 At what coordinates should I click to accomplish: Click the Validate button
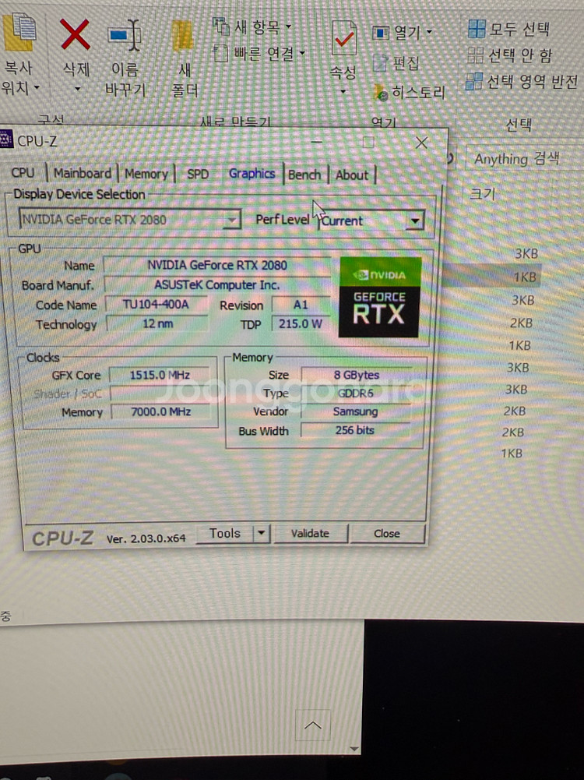click(310, 533)
